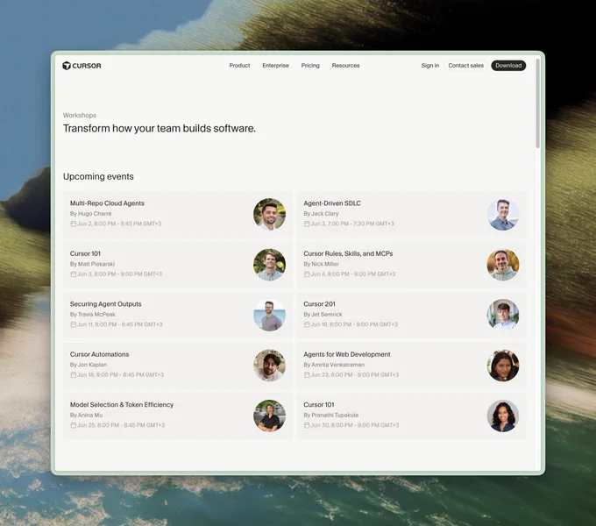Click Anina Mu's profile photo

(269, 416)
